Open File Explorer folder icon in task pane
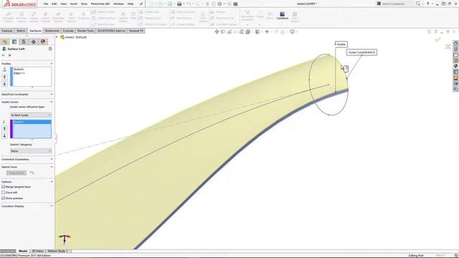The height and width of the screenshot is (258, 459). click(x=456, y=54)
